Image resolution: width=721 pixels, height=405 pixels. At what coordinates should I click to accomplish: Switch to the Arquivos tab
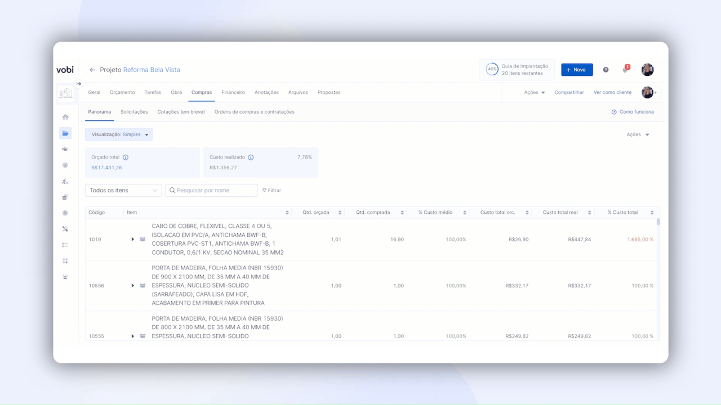[298, 92]
